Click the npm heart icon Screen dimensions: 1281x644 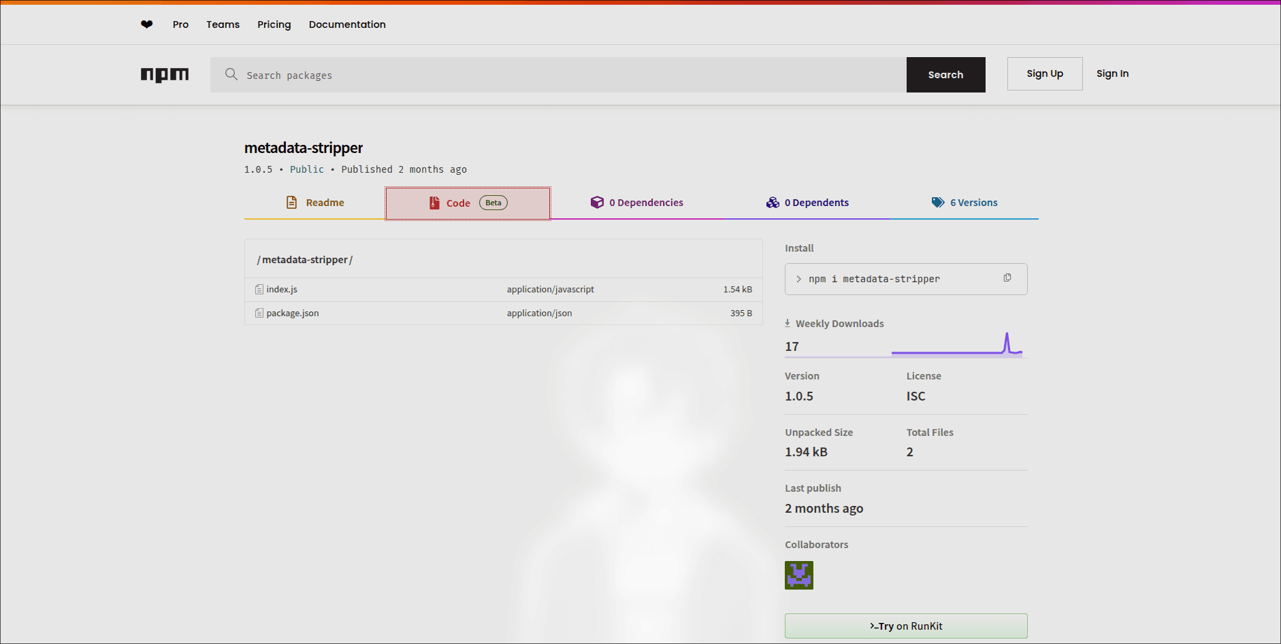(147, 24)
